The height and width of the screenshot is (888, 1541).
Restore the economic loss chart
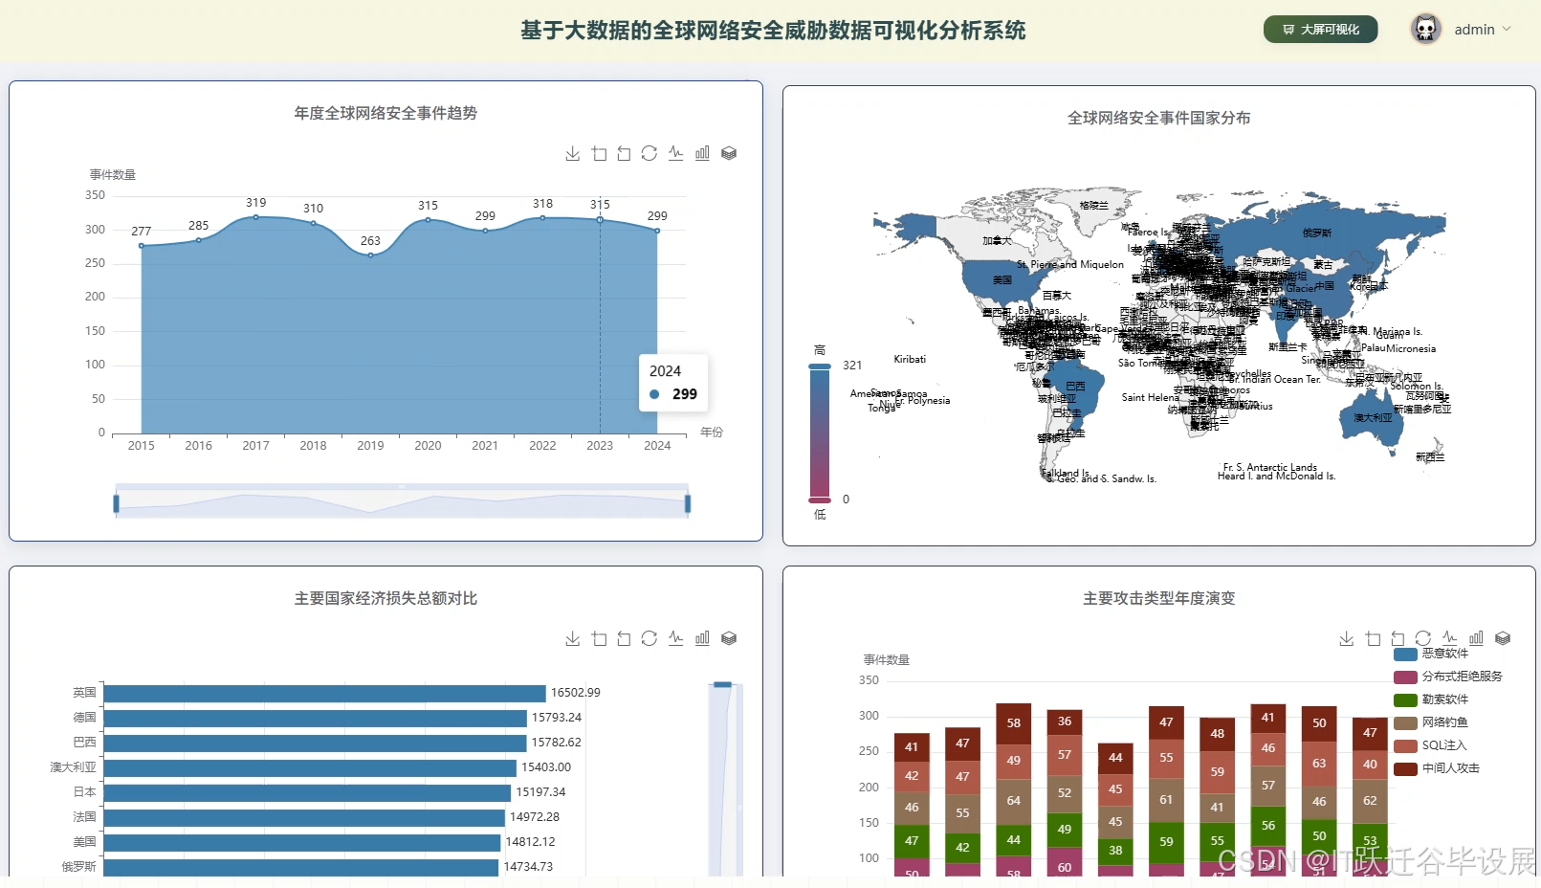[649, 638]
